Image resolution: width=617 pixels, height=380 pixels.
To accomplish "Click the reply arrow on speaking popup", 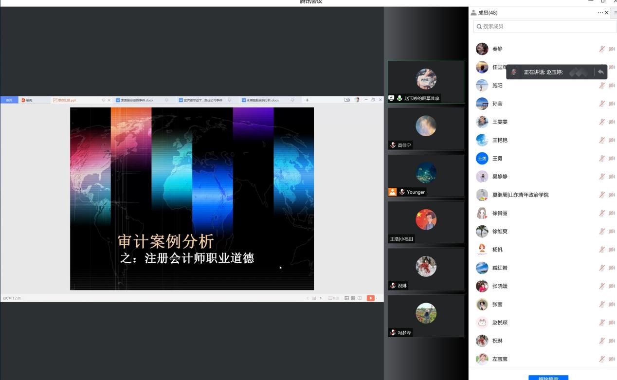I will 601,72.
